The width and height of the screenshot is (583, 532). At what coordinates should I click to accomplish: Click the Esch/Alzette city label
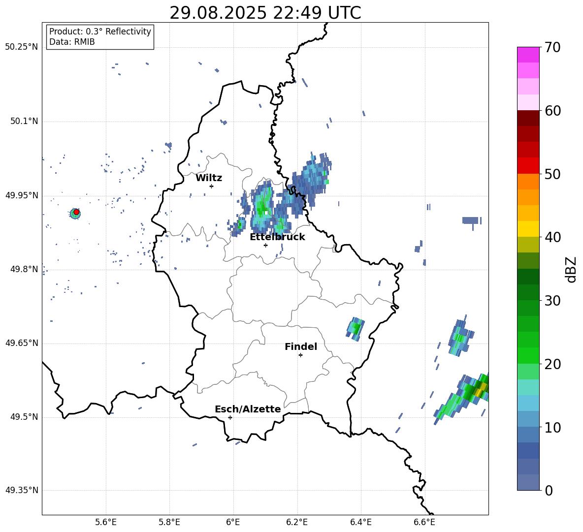(x=248, y=409)
